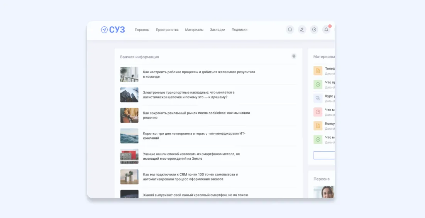425x218 pixels.
Task: Select Закладки in the navigation bar
Action: (x=217, y=30)
